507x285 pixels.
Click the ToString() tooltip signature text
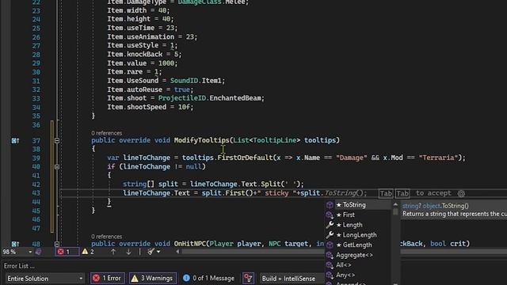point(436,206)
